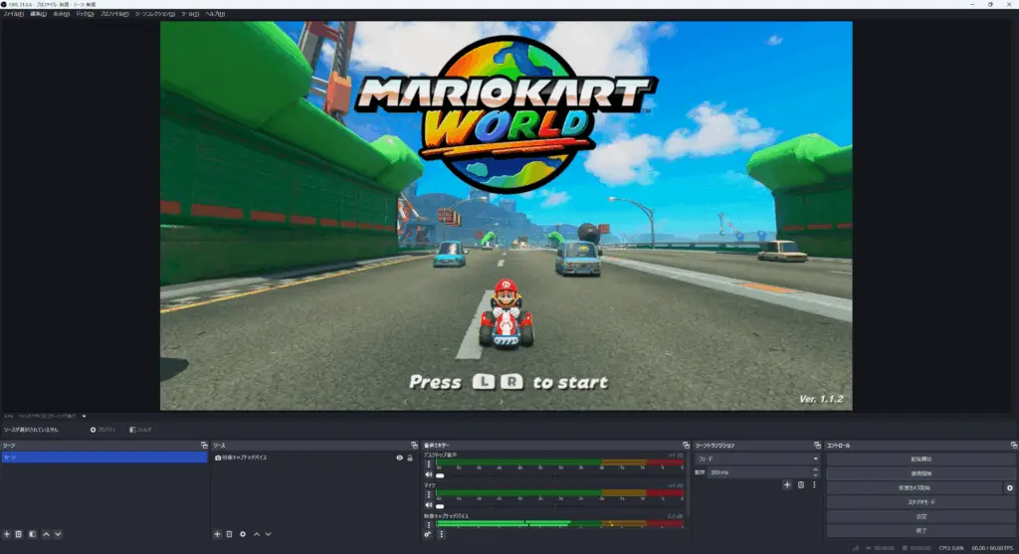Screen dimensions: 1019x554
Task: Move source up in Sources panel
Action: pos(257,534)
